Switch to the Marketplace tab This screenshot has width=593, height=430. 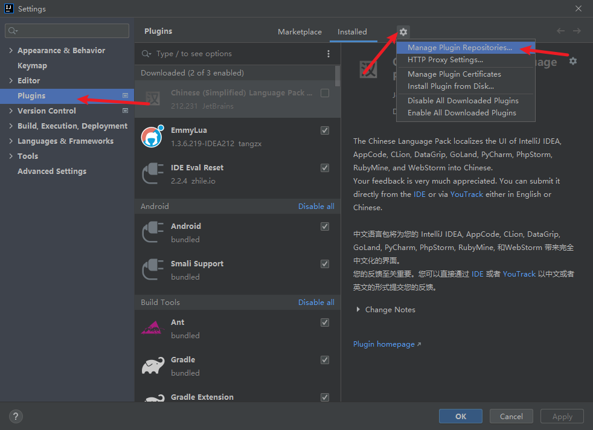tap(300, 32)
